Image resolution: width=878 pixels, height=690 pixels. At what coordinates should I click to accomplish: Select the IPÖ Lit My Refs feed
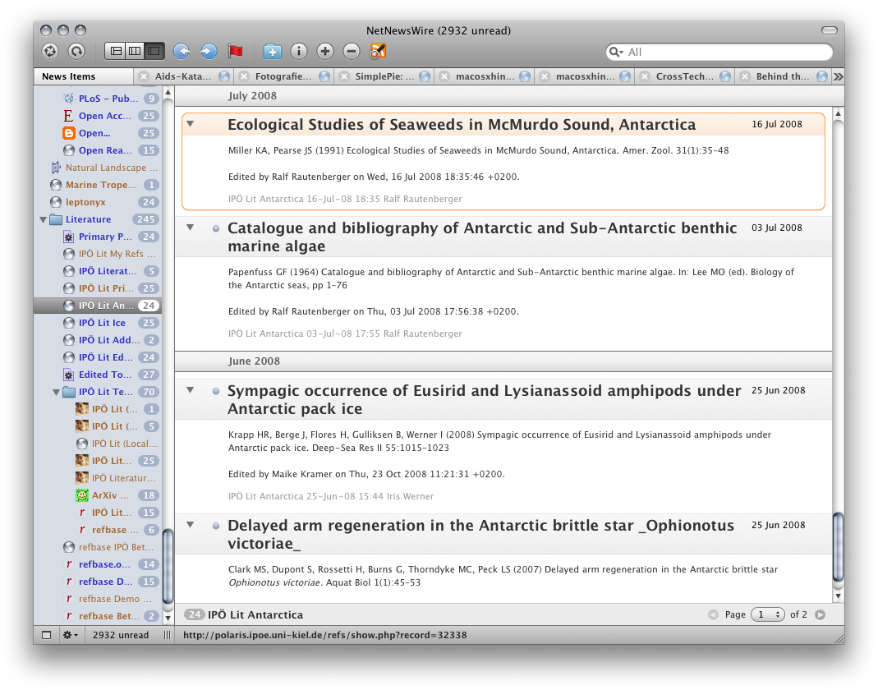[x=98, y=255]
